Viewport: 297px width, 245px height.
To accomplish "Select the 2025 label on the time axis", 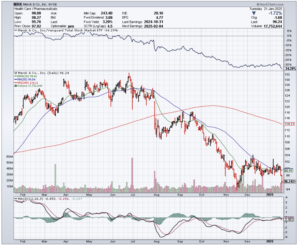I will click(x=270, y=195).
